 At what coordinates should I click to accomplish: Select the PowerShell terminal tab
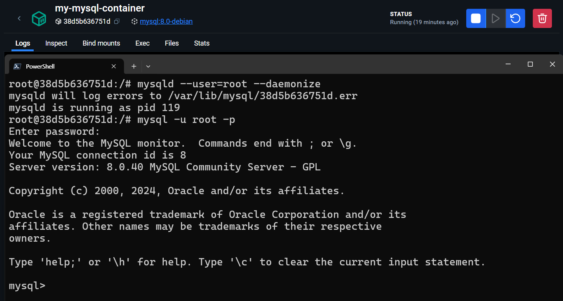66,66
